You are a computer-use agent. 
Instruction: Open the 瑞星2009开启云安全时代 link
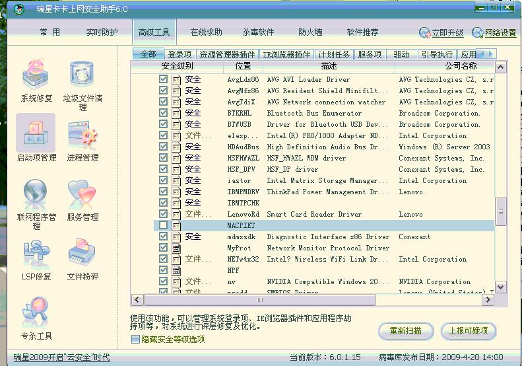(x=61, y=357)
